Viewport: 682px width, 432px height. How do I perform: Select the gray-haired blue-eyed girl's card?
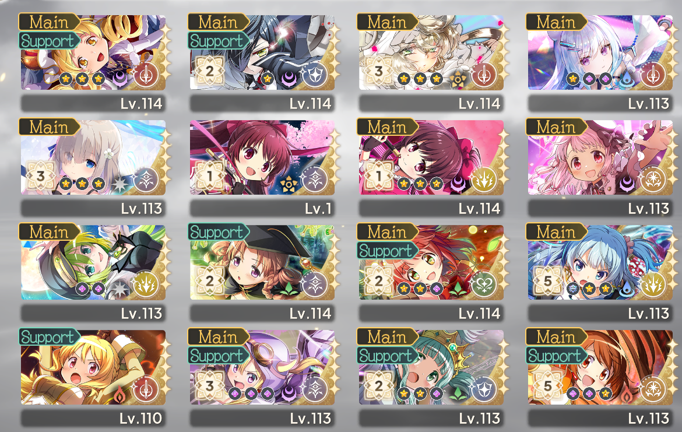click(93, 157)
